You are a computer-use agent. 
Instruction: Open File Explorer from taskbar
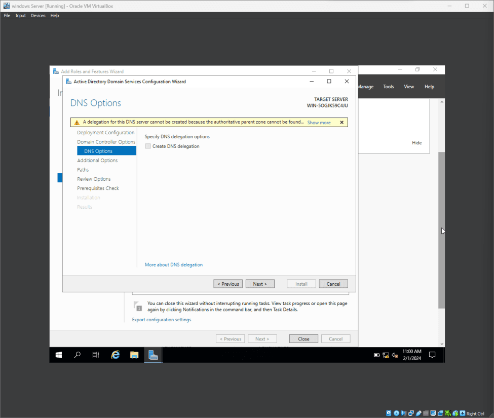click(x=134, y=355)
